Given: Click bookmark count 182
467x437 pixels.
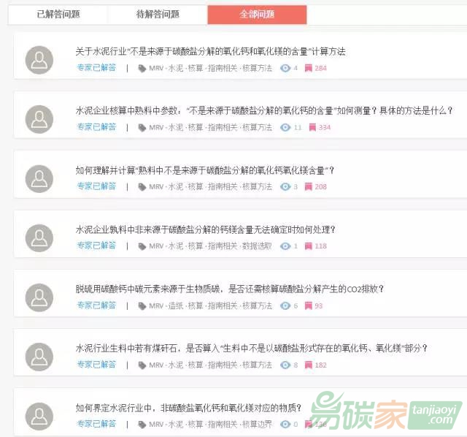Looking at the screenshot, I should [x=321, y=365].
